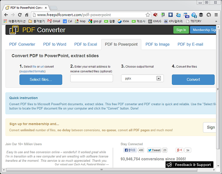Click the Select files... button
This screenshot has height=174, width=222.
[41, 80]
